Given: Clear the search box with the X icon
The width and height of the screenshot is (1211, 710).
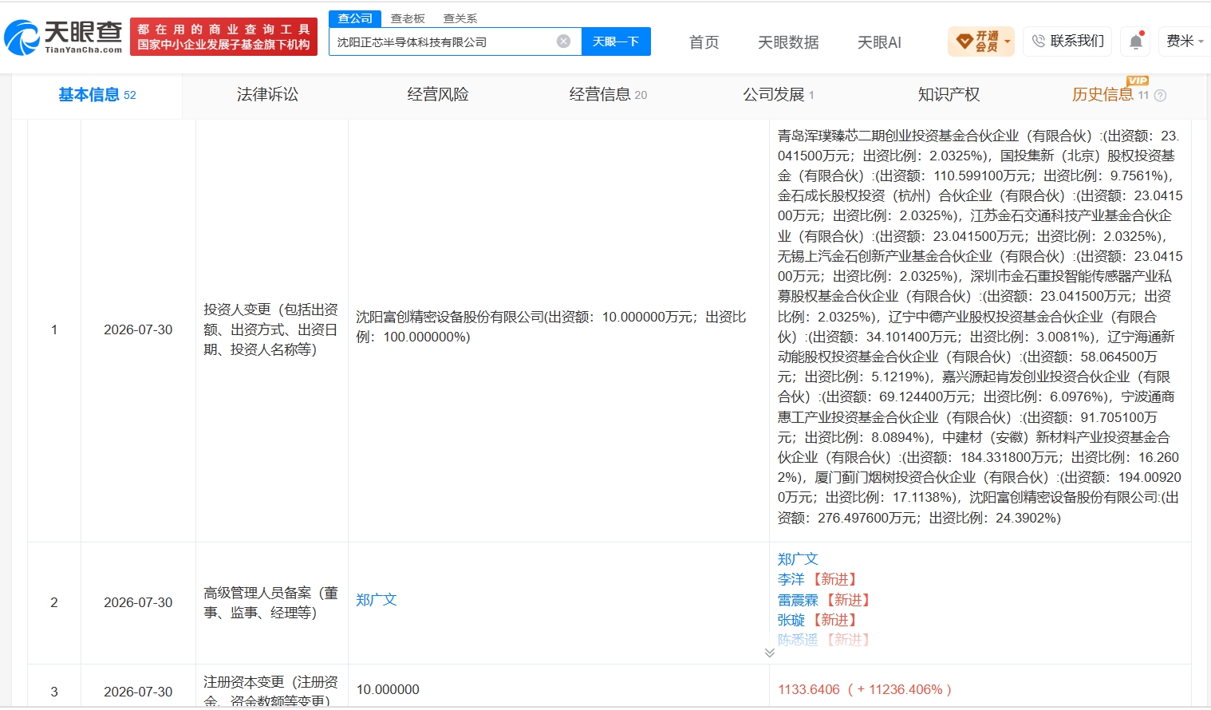Looking at the screenshot, I should (563, 41).
